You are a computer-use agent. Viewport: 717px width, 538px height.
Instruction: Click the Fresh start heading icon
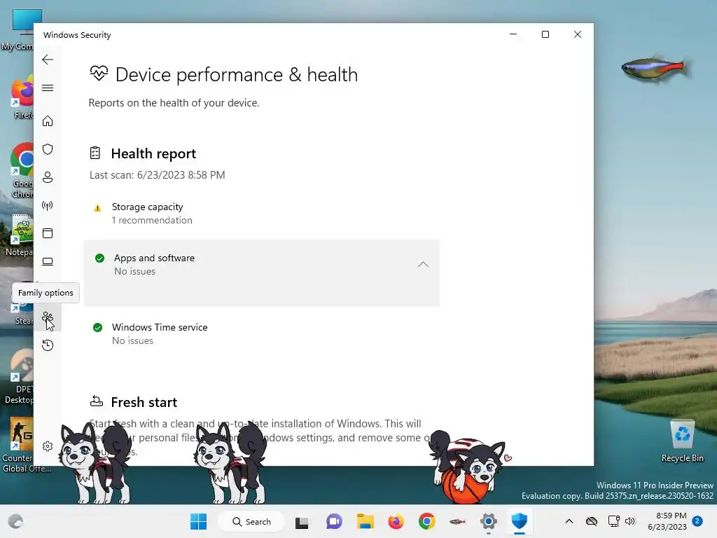point(97,401)
